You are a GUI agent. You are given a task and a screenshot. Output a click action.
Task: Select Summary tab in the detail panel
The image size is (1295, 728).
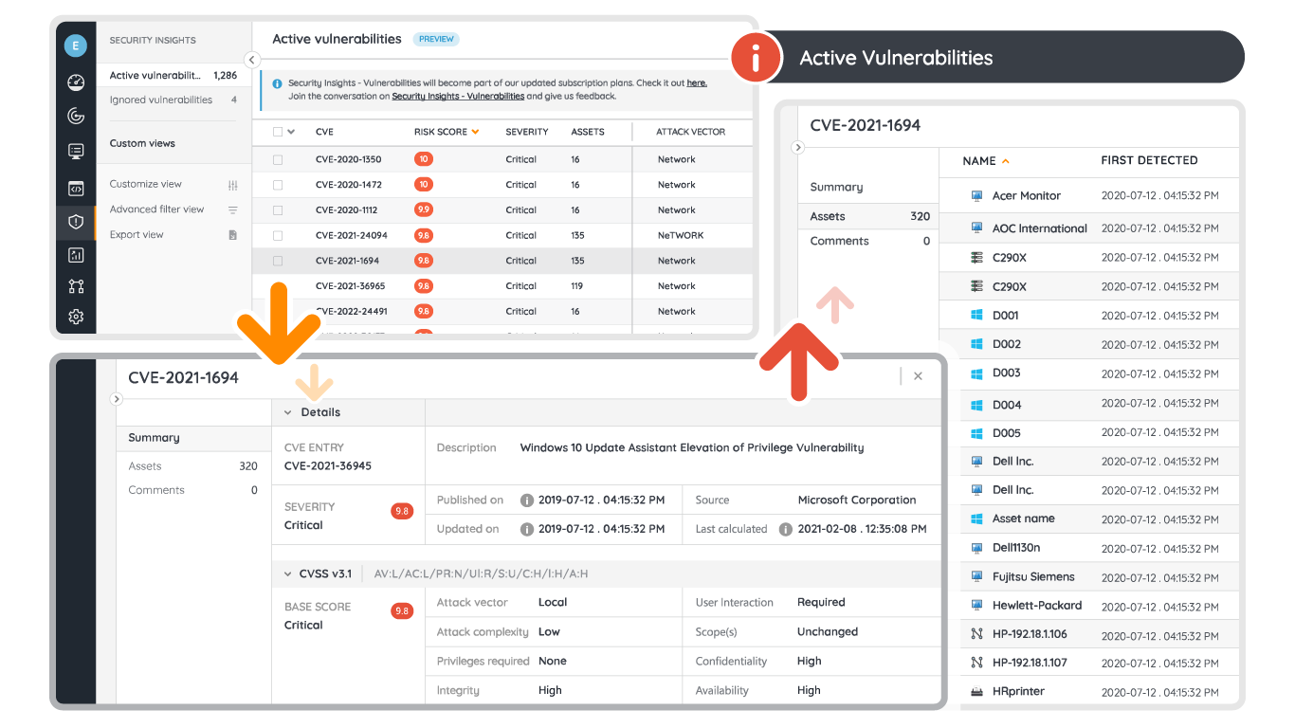[193, 438]
